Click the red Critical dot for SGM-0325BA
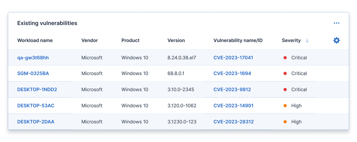This screenshot has height=142, width=357. 285,73
